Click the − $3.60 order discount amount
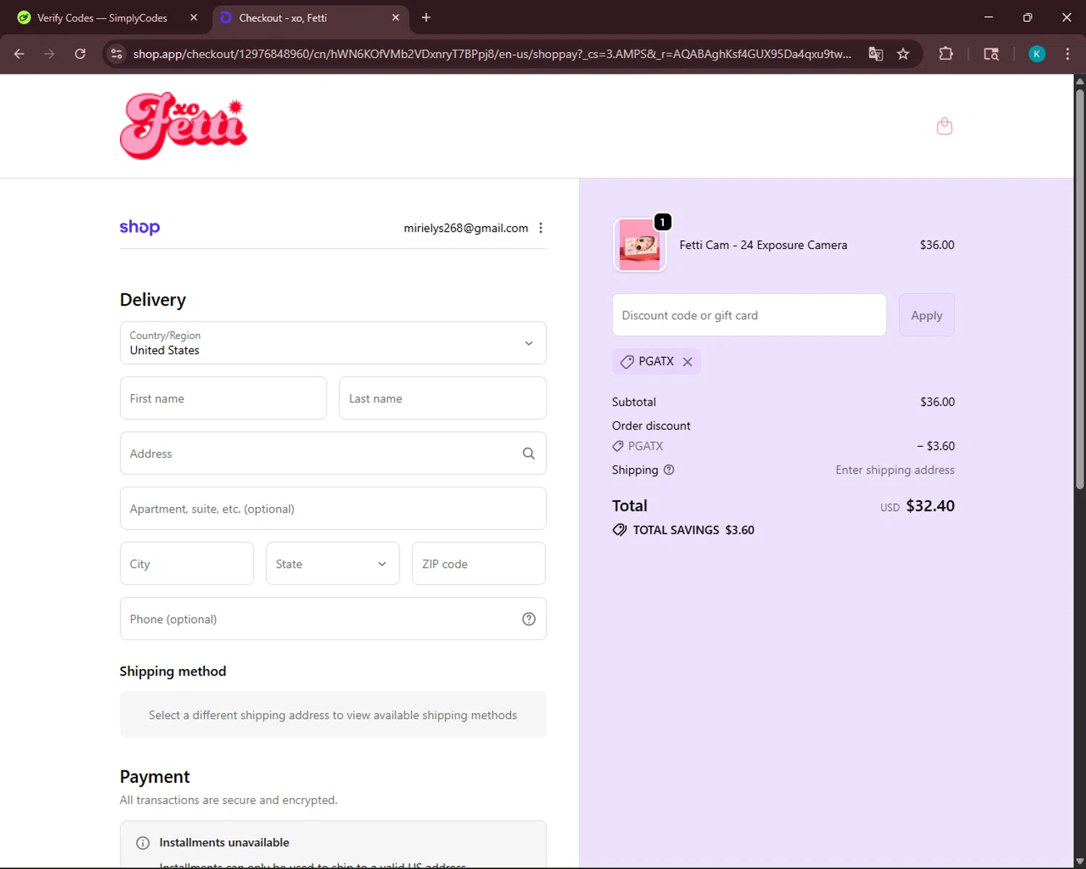1086x869 pixels. 936,446
